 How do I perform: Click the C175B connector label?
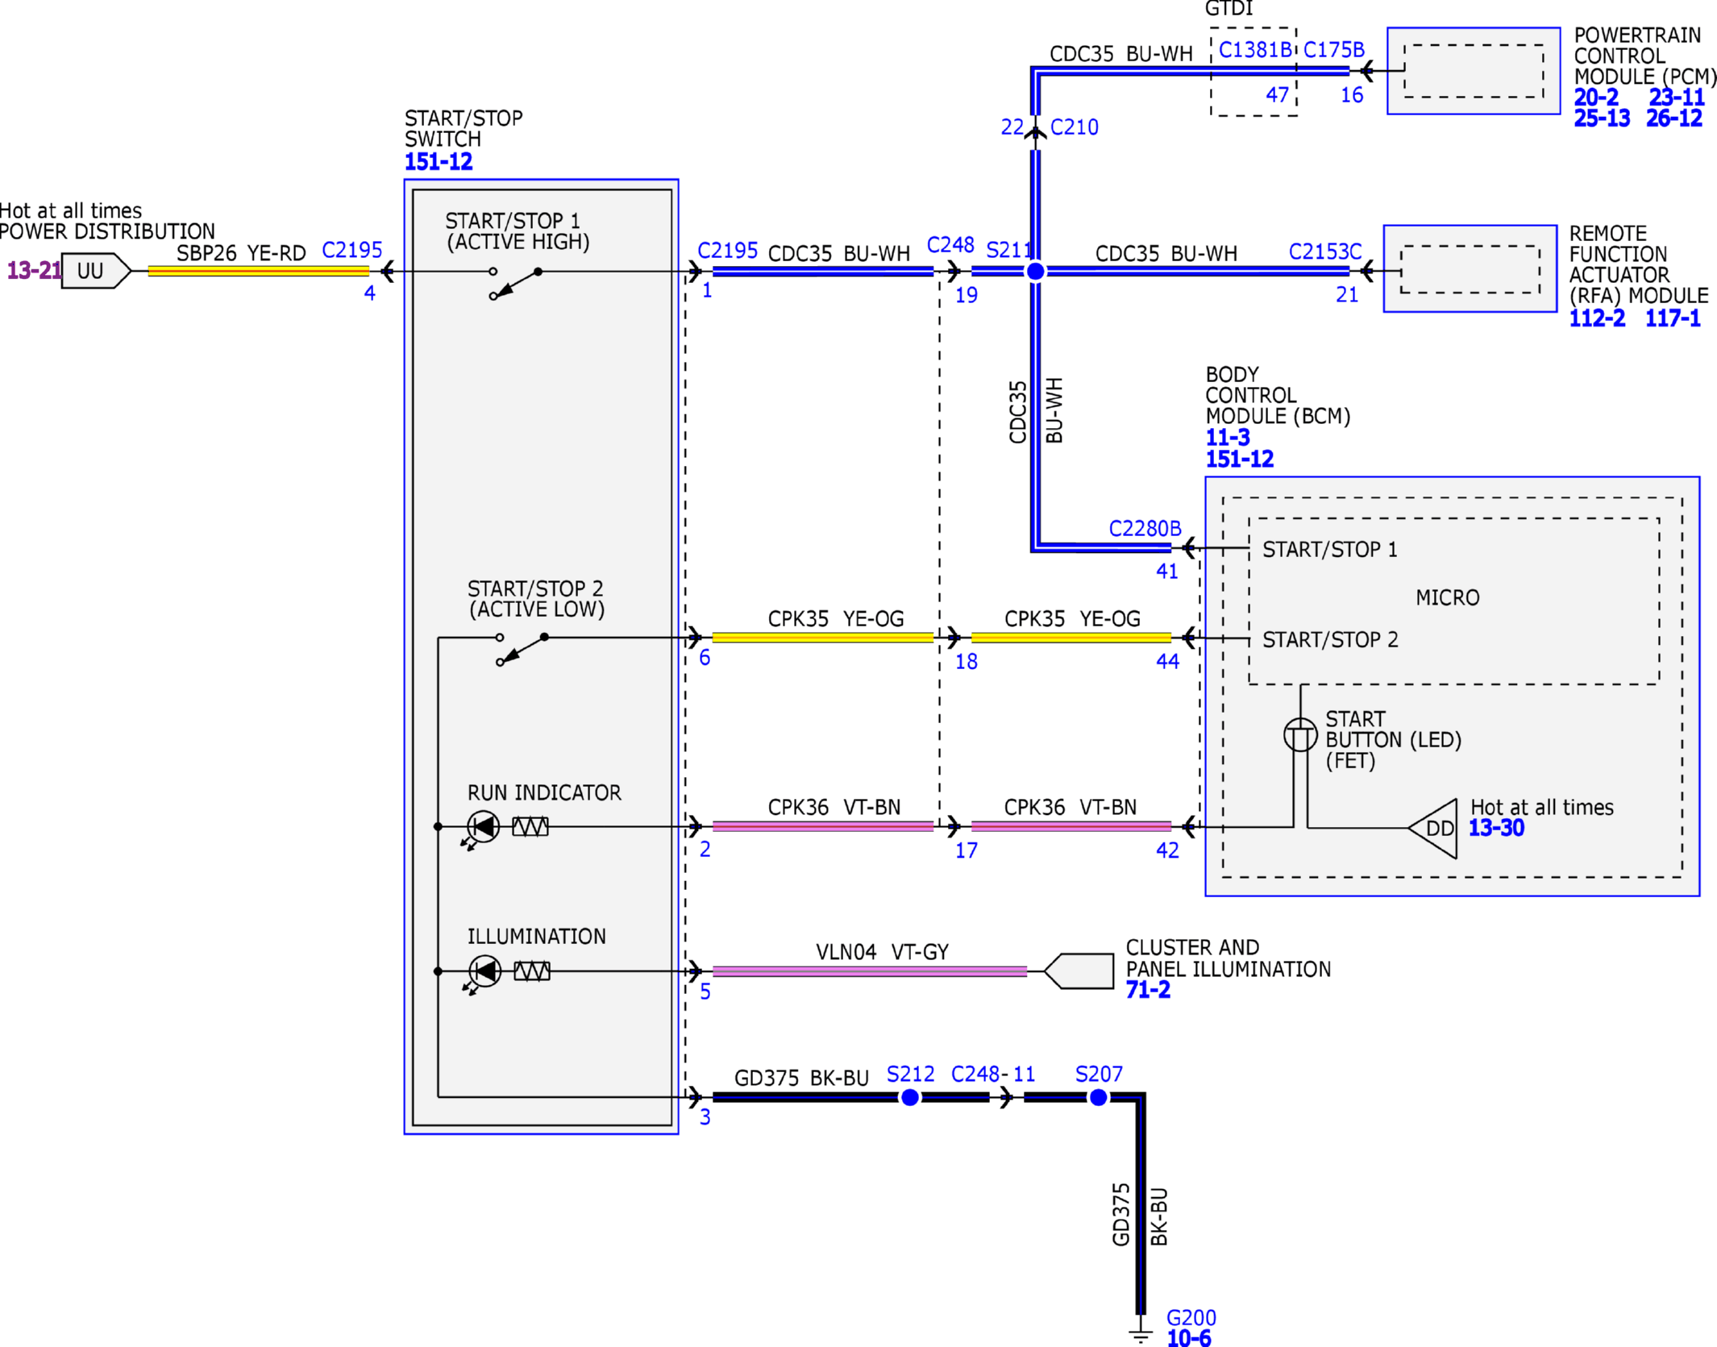[x=1333, y=50]
